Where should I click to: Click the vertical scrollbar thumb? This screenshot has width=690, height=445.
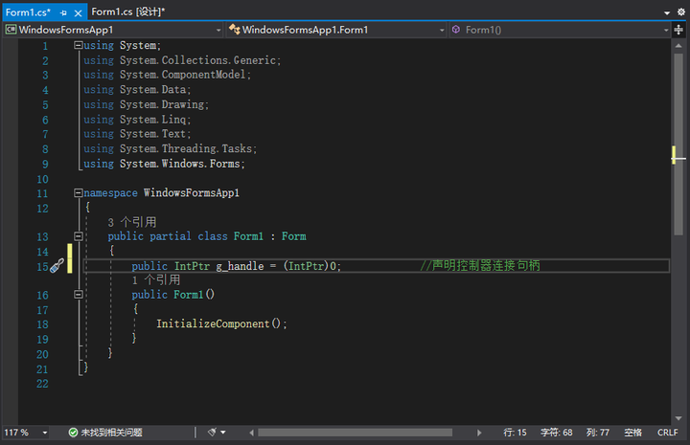[x=678, y=145]
